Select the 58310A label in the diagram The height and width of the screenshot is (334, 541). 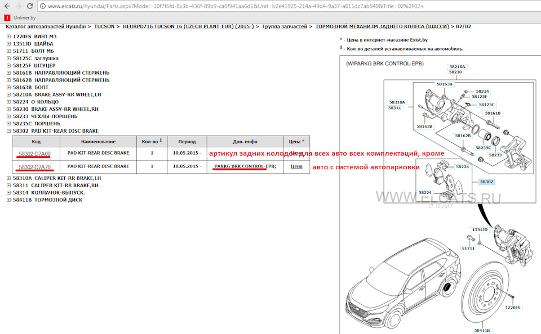click(x=397, y=102)
